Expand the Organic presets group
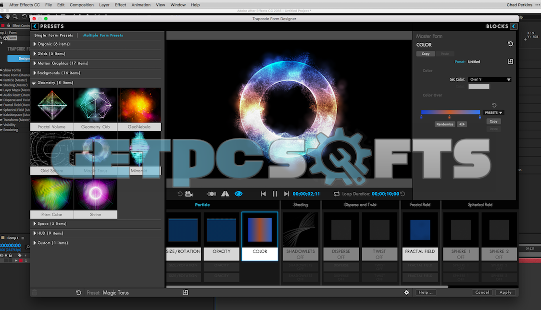 pyautogui.click(x=35, y=44)
